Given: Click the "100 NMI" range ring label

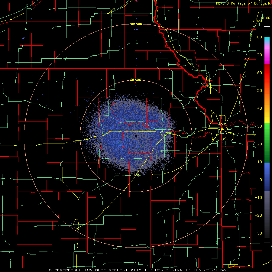Looking at the screenshot, I should point(136,24).
